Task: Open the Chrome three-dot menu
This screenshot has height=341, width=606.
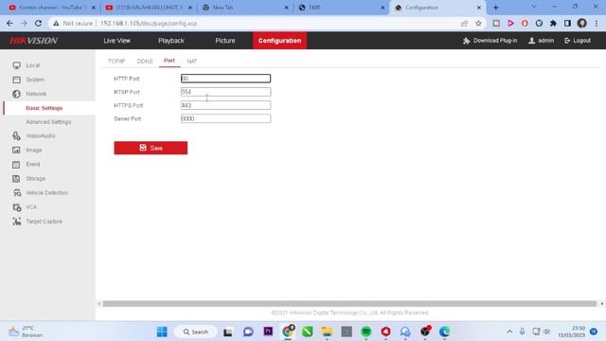Action: pyautogui.click(x=597, y=23)
